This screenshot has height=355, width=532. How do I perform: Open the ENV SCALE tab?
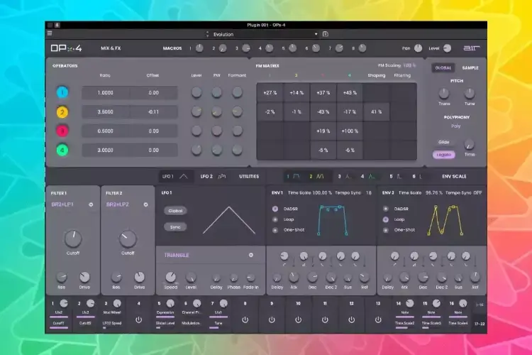point(454,176)
